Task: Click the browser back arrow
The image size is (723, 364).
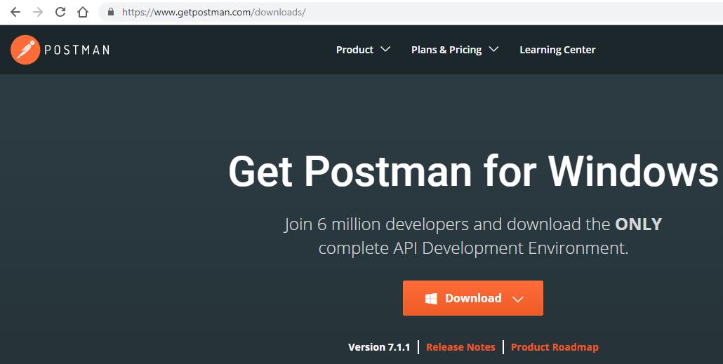Action: [x=15, y=13]
